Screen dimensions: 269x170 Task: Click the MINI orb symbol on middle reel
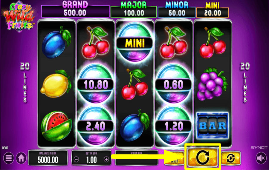click(x=135, y=42)
